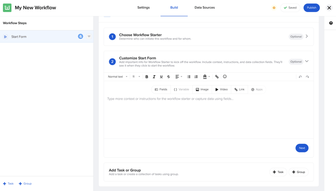Select the Start Form step
Screen dimensions: 336x191
47,37
